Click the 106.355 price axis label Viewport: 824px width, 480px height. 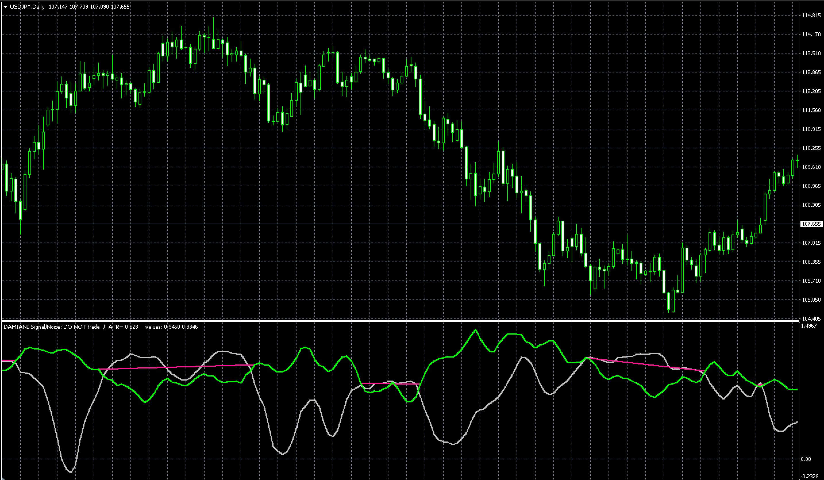pos(811,262)
